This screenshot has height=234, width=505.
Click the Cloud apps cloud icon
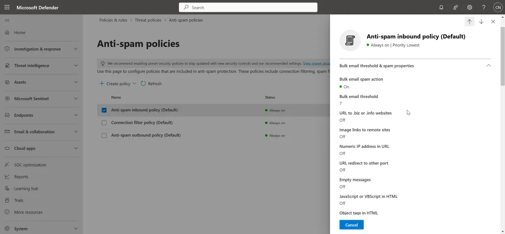point(7,148)
